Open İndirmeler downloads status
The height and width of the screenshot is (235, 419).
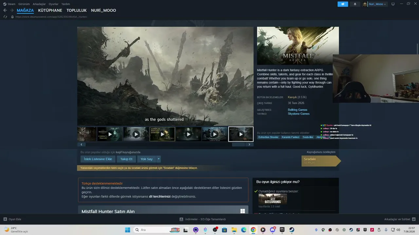pyautogui.click(x=203, y=219)
